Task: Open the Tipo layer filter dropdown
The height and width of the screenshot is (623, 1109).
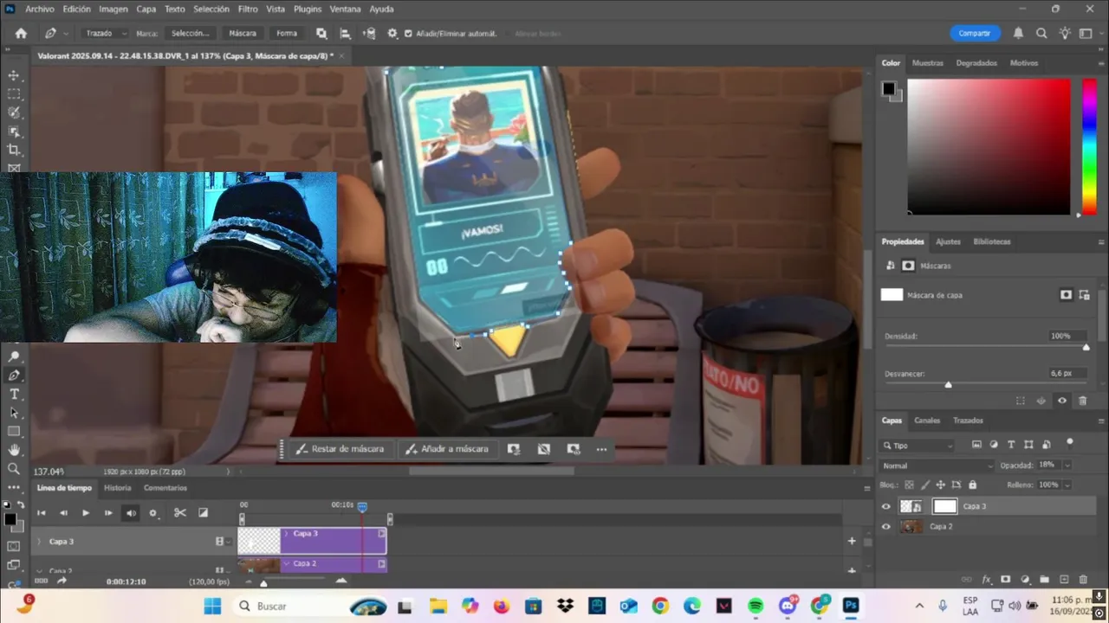Action: pyautogui.click(x=918, y=445)
